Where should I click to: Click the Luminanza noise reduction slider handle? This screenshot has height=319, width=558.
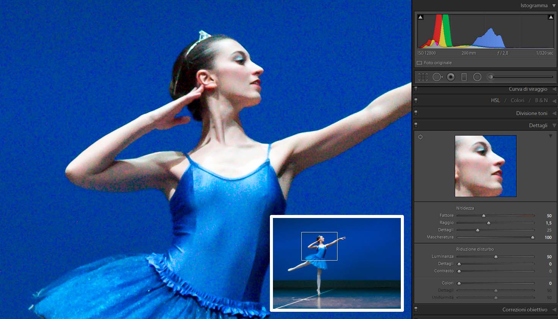[x=496, y=257]
